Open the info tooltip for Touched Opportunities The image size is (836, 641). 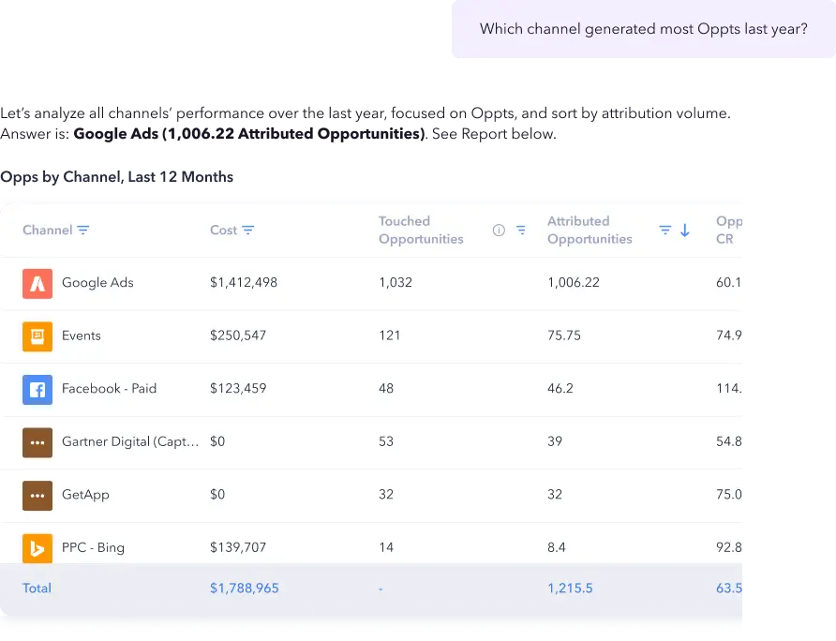coord(499,230)
